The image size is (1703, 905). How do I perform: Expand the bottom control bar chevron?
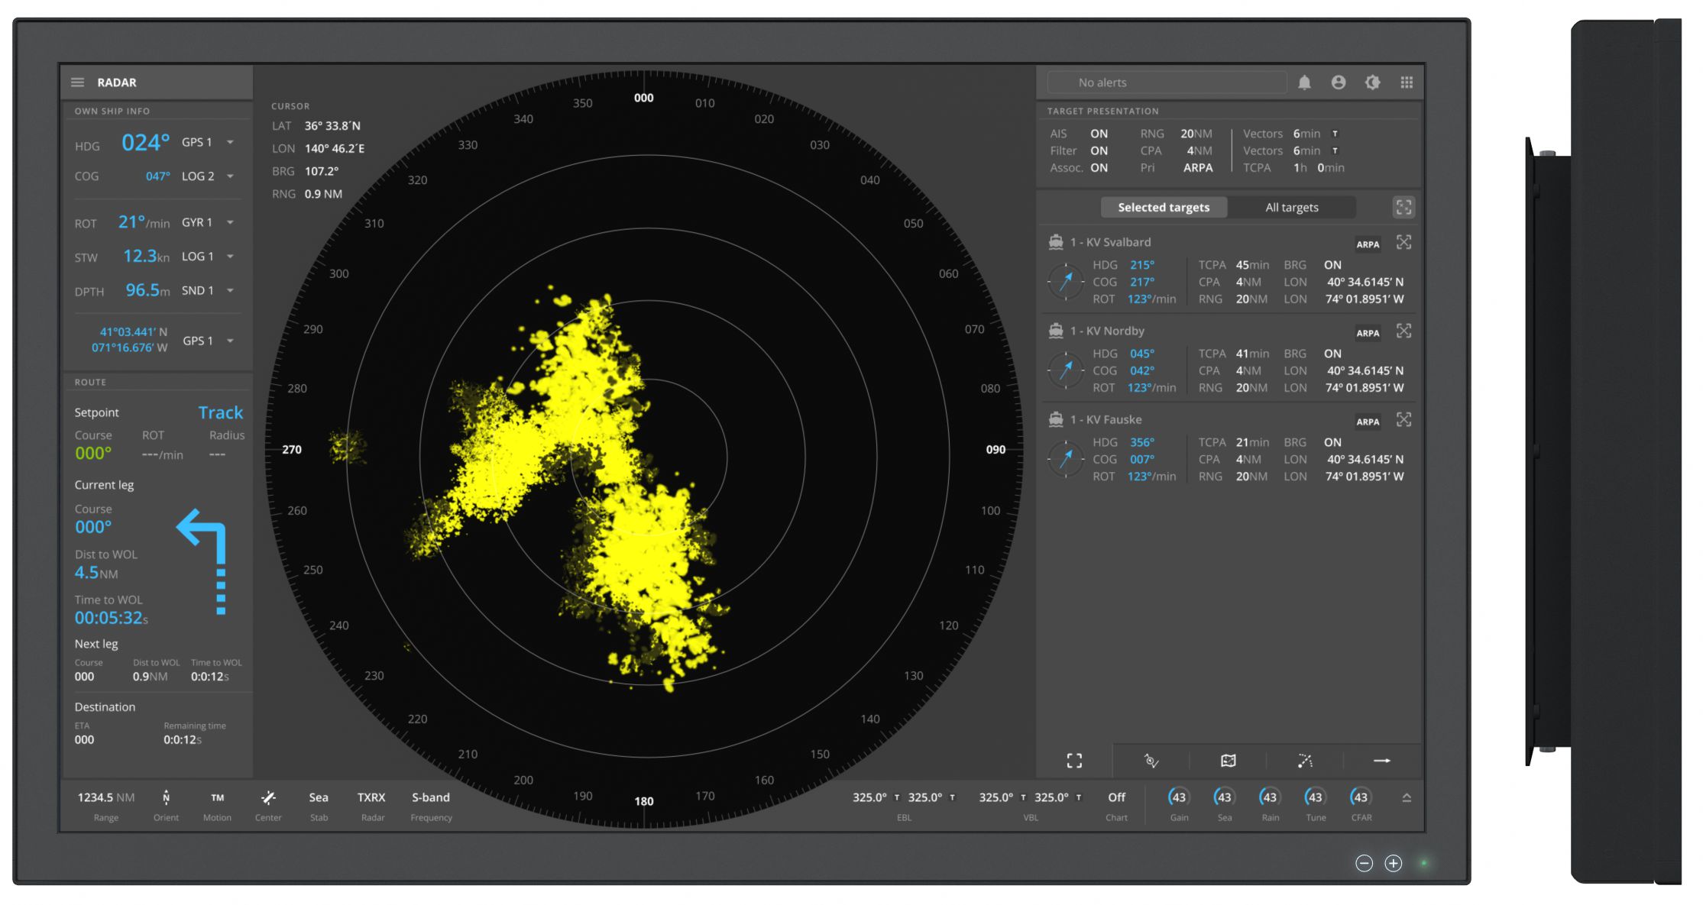(1407, 798)
